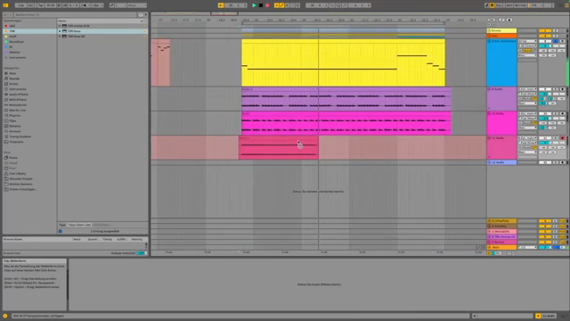
Task: Click the yellow Drums track header
Action: tap(501, 30)
